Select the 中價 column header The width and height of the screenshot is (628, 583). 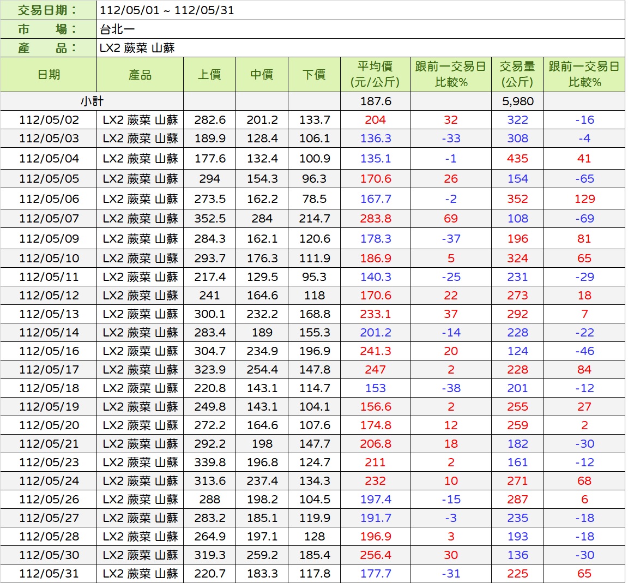(x=262, y=75)
